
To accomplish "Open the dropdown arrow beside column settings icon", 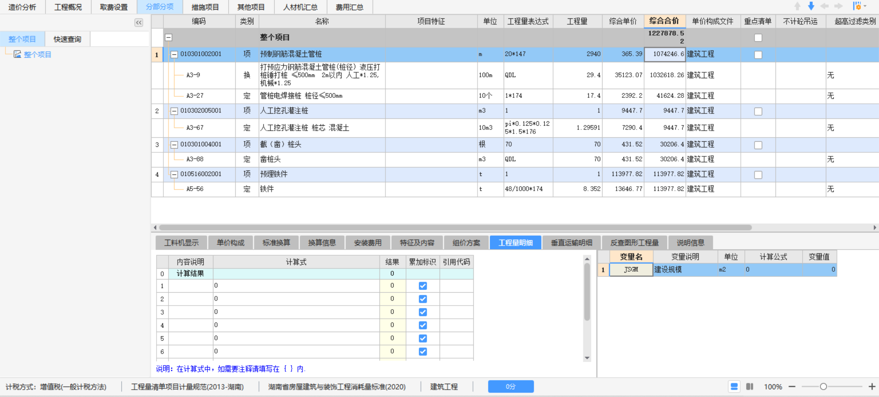I will (x=865, y=6).
